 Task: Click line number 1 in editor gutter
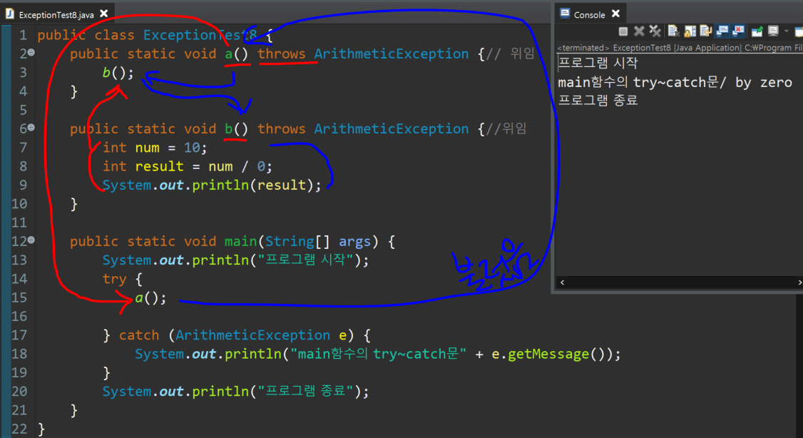coord(23,35)
